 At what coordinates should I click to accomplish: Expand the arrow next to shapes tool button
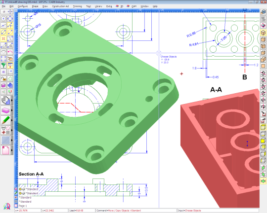(x=12, y=100)
